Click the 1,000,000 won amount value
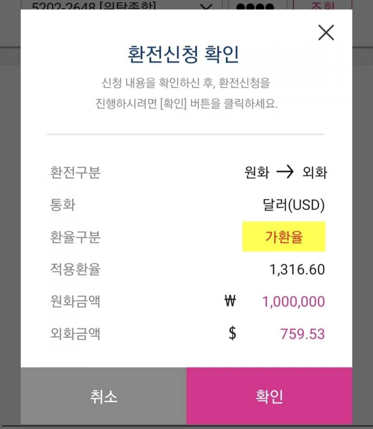The height and width of the screenshot is (429, 373). pyautogui.click(x=294, y=301)
